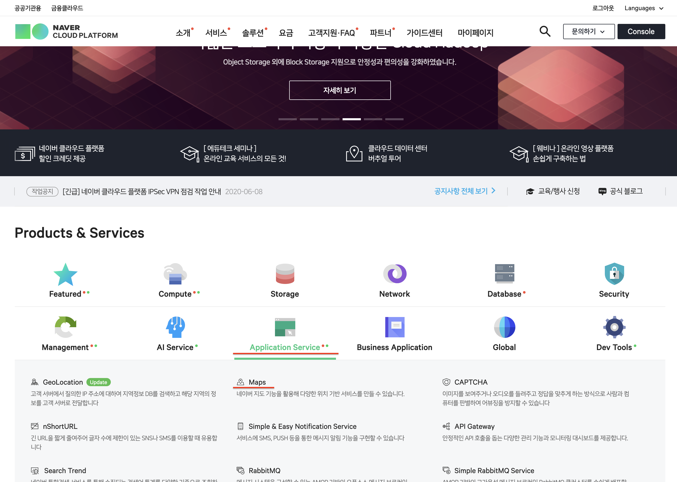The image size is (677, 482).
Task: Click the Console button
Action: 641,32
